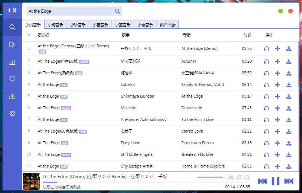
Task: Play the Majestic track with headphones icon
Action: pos(267,108)
